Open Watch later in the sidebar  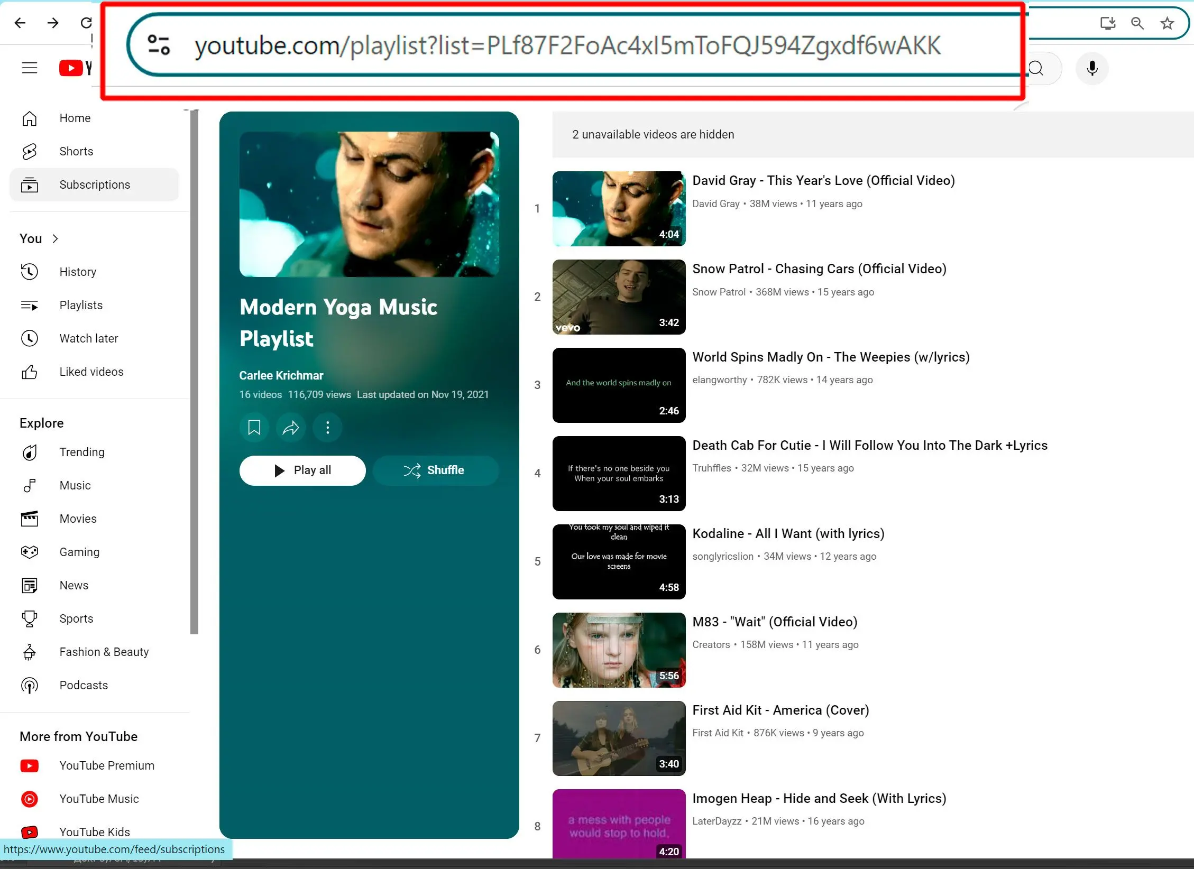coord(95,338)
